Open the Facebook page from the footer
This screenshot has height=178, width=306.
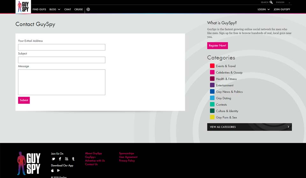(60, 159)
